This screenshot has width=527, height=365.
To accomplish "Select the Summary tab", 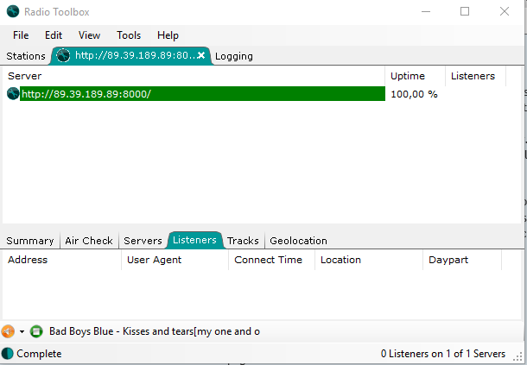I will [30, 241].
